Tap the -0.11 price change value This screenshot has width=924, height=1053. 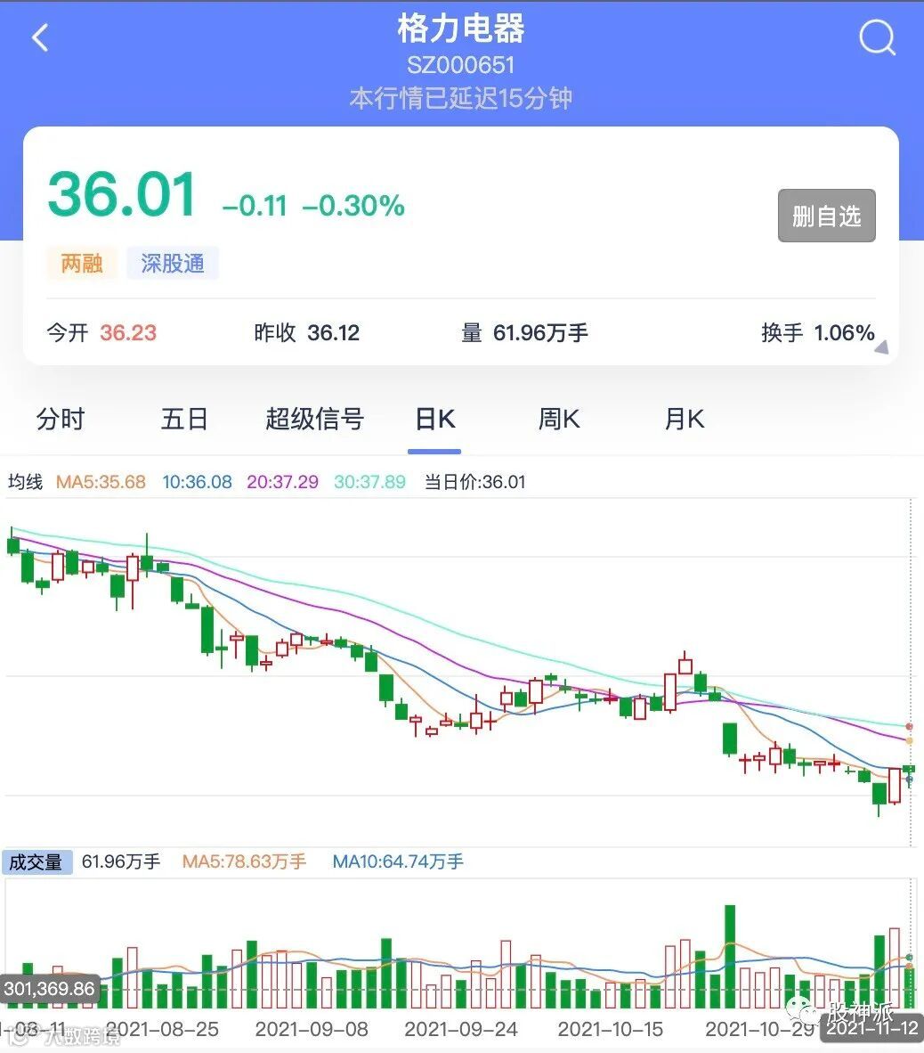pos(255,206)
